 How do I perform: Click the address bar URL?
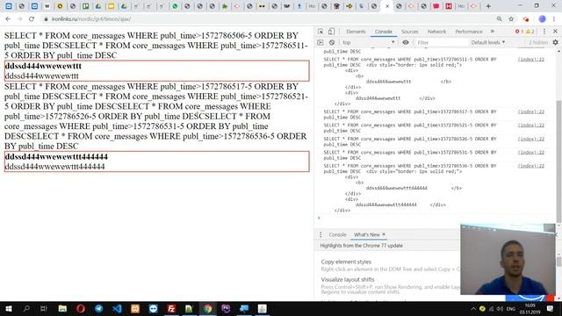point(91,19)
